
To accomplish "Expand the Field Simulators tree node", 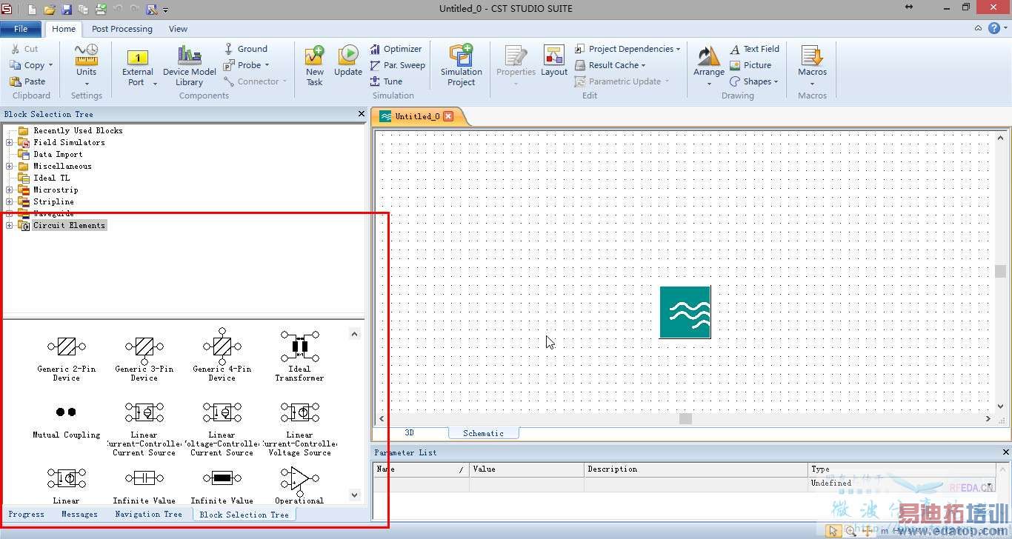I will point(10,142).
